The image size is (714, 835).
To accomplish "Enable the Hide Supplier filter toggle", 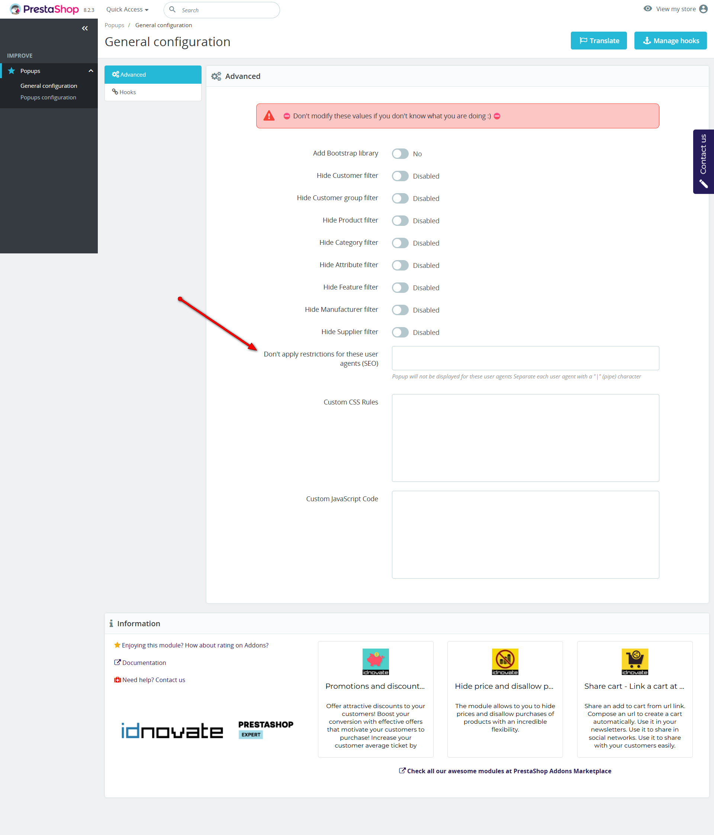I will click(x=400, y=332).
